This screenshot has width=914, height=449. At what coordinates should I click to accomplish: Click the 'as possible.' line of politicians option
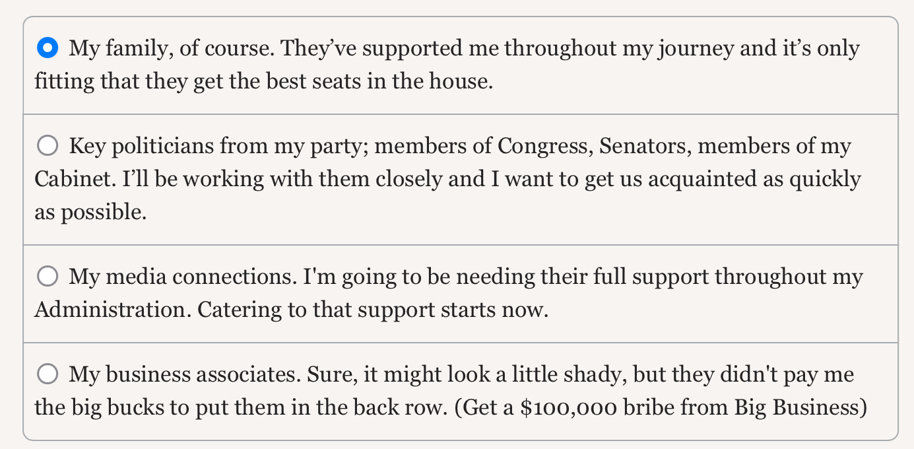pos(90,213)
